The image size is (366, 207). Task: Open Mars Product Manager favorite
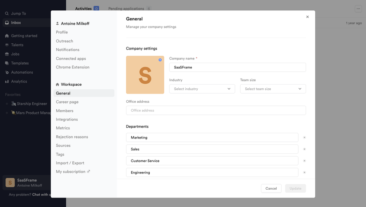(31, 113)
